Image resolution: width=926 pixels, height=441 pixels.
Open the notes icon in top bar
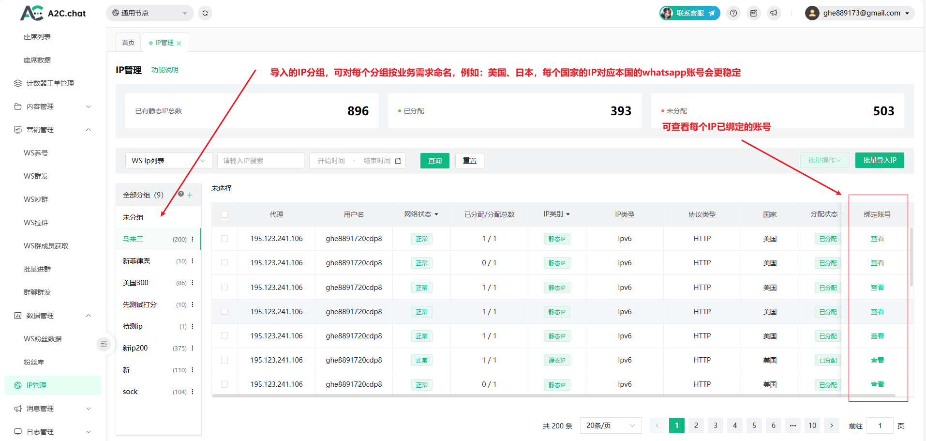pyautogui.click(x=754, y=13)
